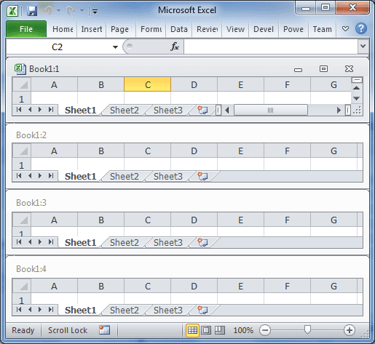Screen dimensions: 375x344
Task: Click the Insert Function fx icon
Action: (175, 47)
